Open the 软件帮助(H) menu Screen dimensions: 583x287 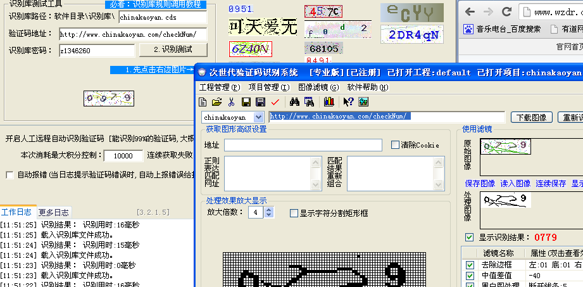pos(368,87)
